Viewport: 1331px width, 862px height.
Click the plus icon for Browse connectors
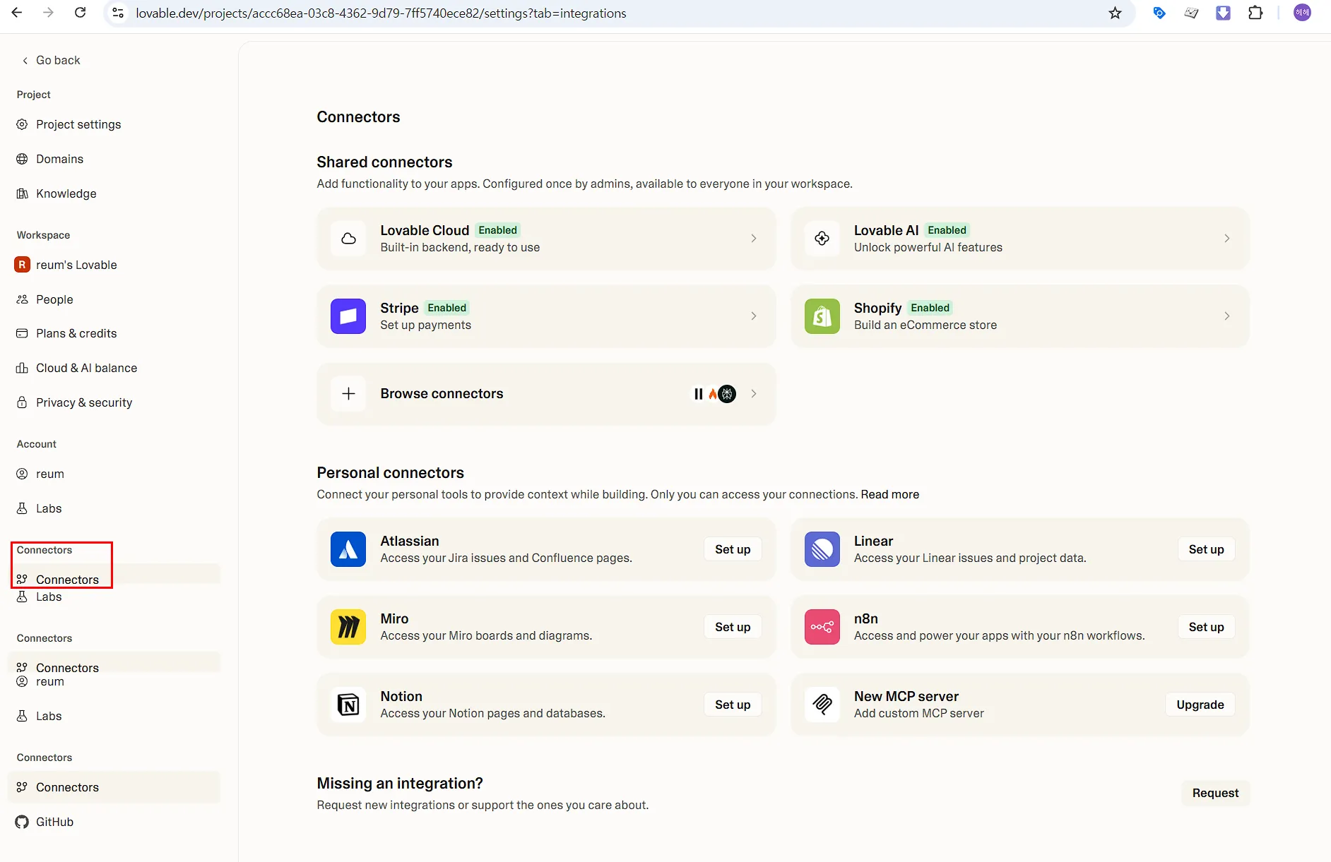pos(348,394)
